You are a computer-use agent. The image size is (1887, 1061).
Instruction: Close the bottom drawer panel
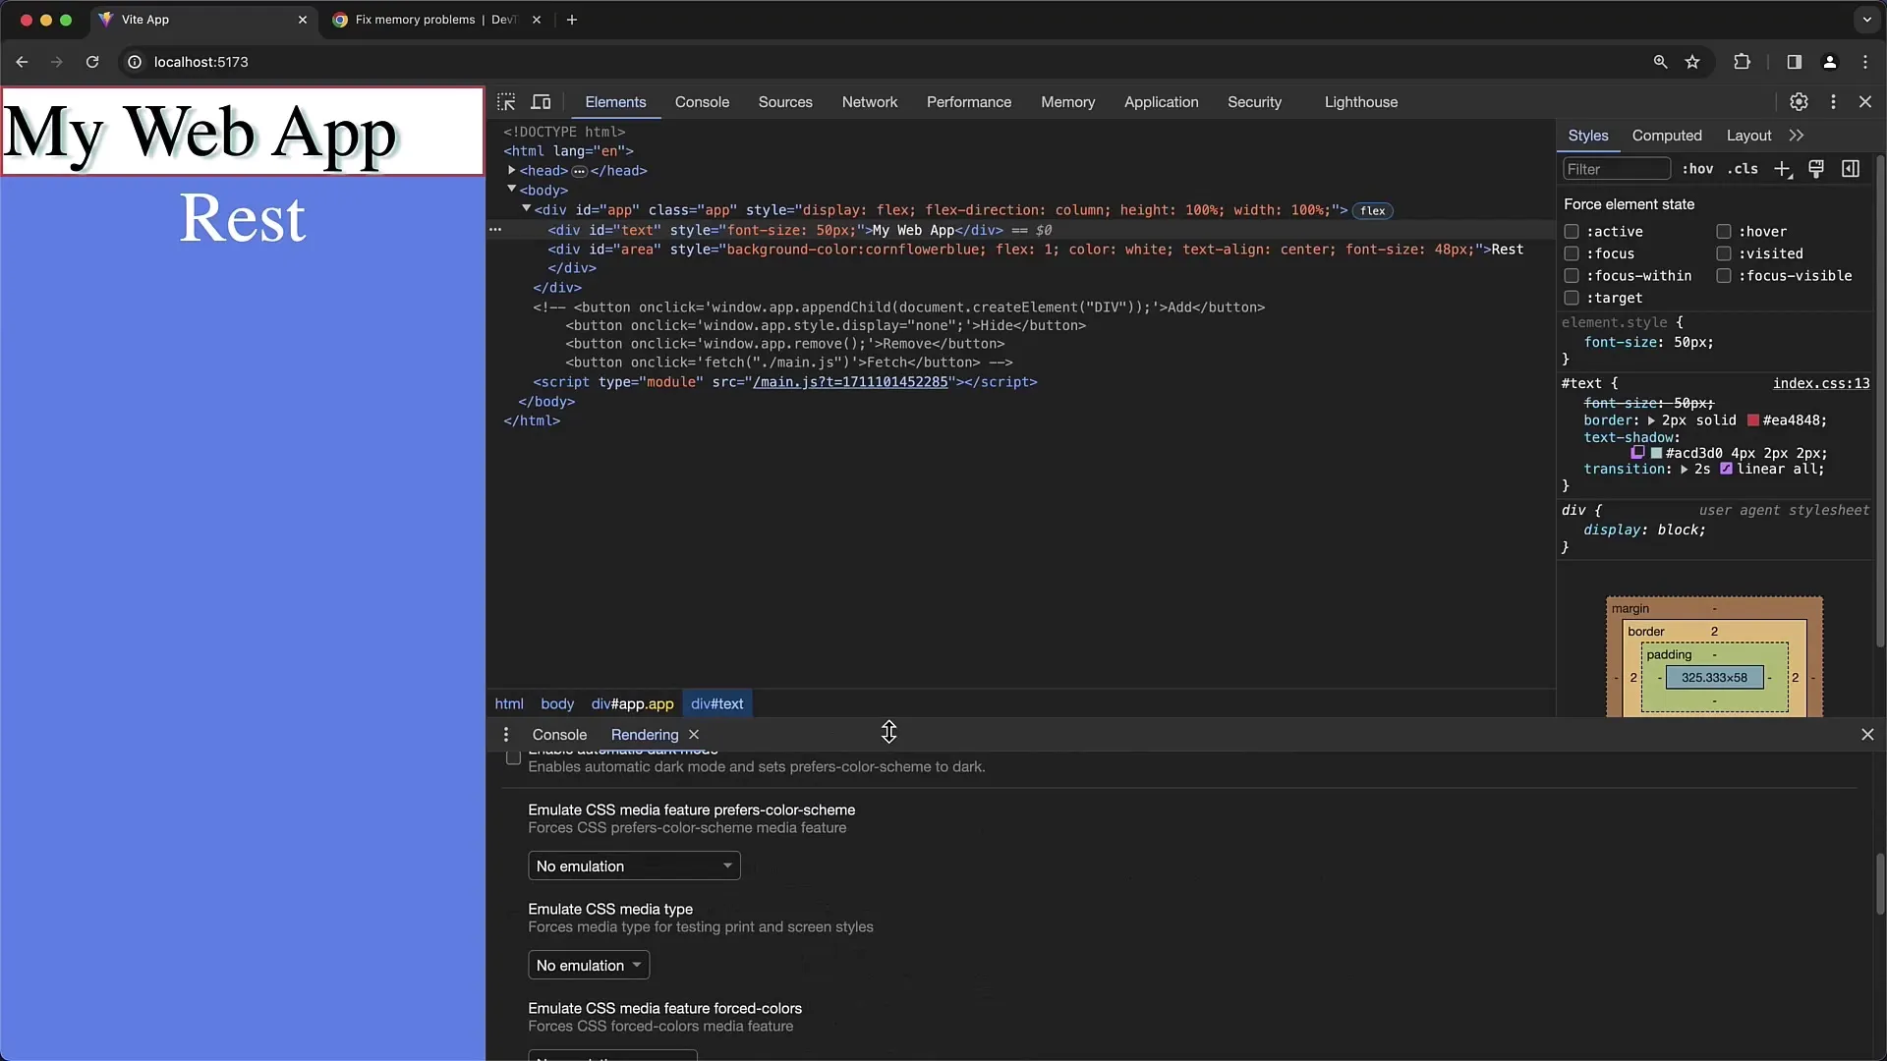(x=1867, y=735)
